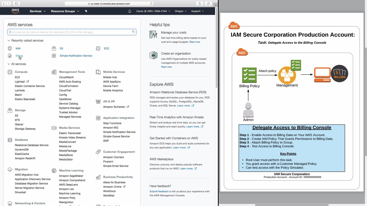Open the Support dropdown menu
Screen dimensions: 367x206
(198, 11)
